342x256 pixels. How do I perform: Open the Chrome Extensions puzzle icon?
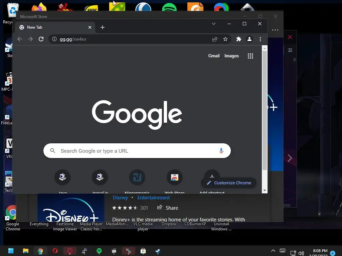(x=238, y=39)
